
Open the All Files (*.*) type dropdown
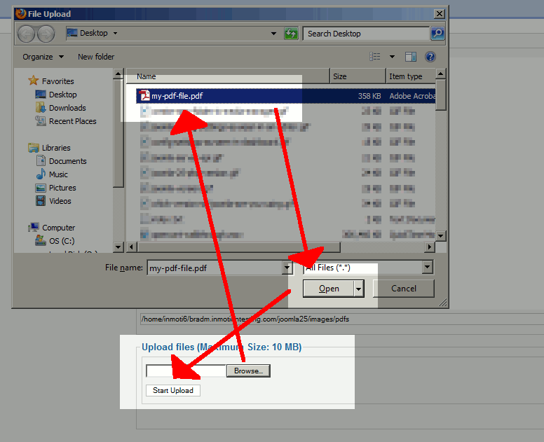368,268
